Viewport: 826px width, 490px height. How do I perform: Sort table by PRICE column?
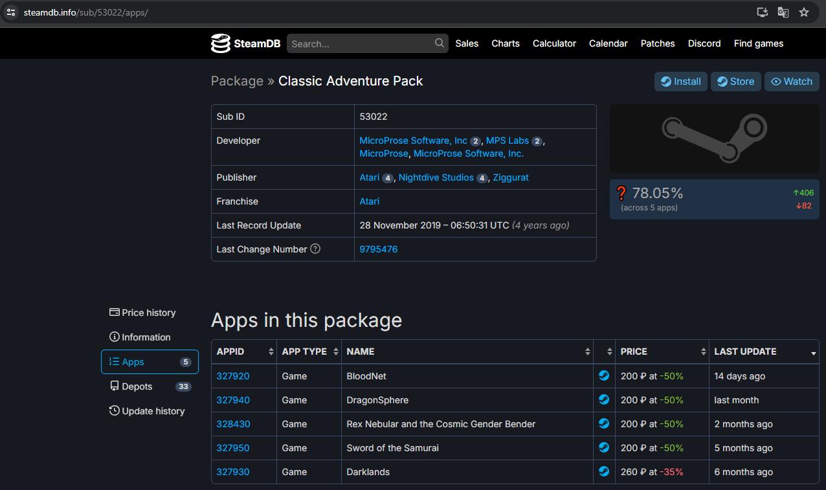pyautogui.click(x=662, y=351)
